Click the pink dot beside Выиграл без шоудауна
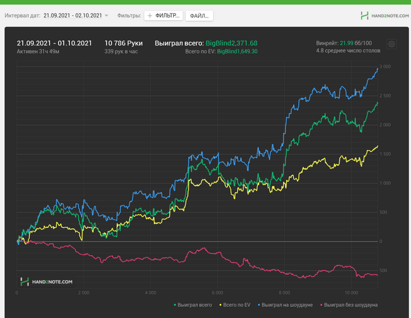The height and width of the screenshot is (318, 411). 321,305
